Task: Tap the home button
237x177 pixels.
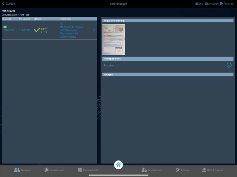Action: coord(118,165)
